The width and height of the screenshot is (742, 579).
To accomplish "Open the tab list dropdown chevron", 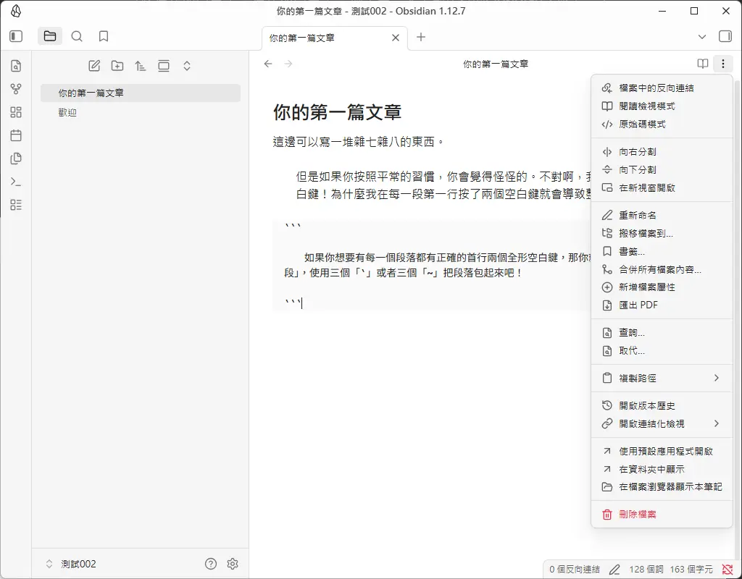I will click(701, 37).
